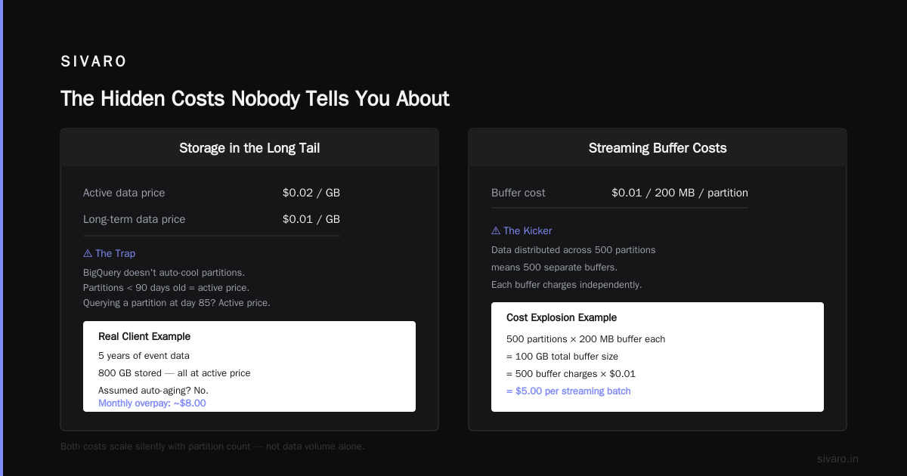Click the warning icon beside 'The Kicker'

(x=496, y=231)
